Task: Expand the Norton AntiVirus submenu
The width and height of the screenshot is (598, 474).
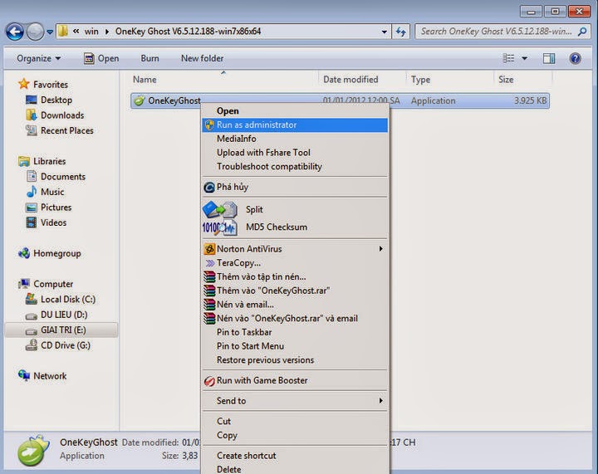Action: [x=295, y=249]
